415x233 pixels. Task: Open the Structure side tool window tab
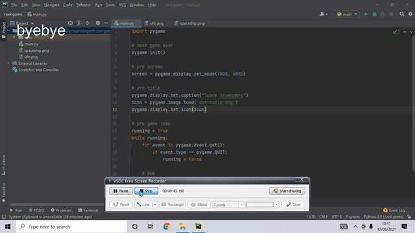(x=4, y=165)
